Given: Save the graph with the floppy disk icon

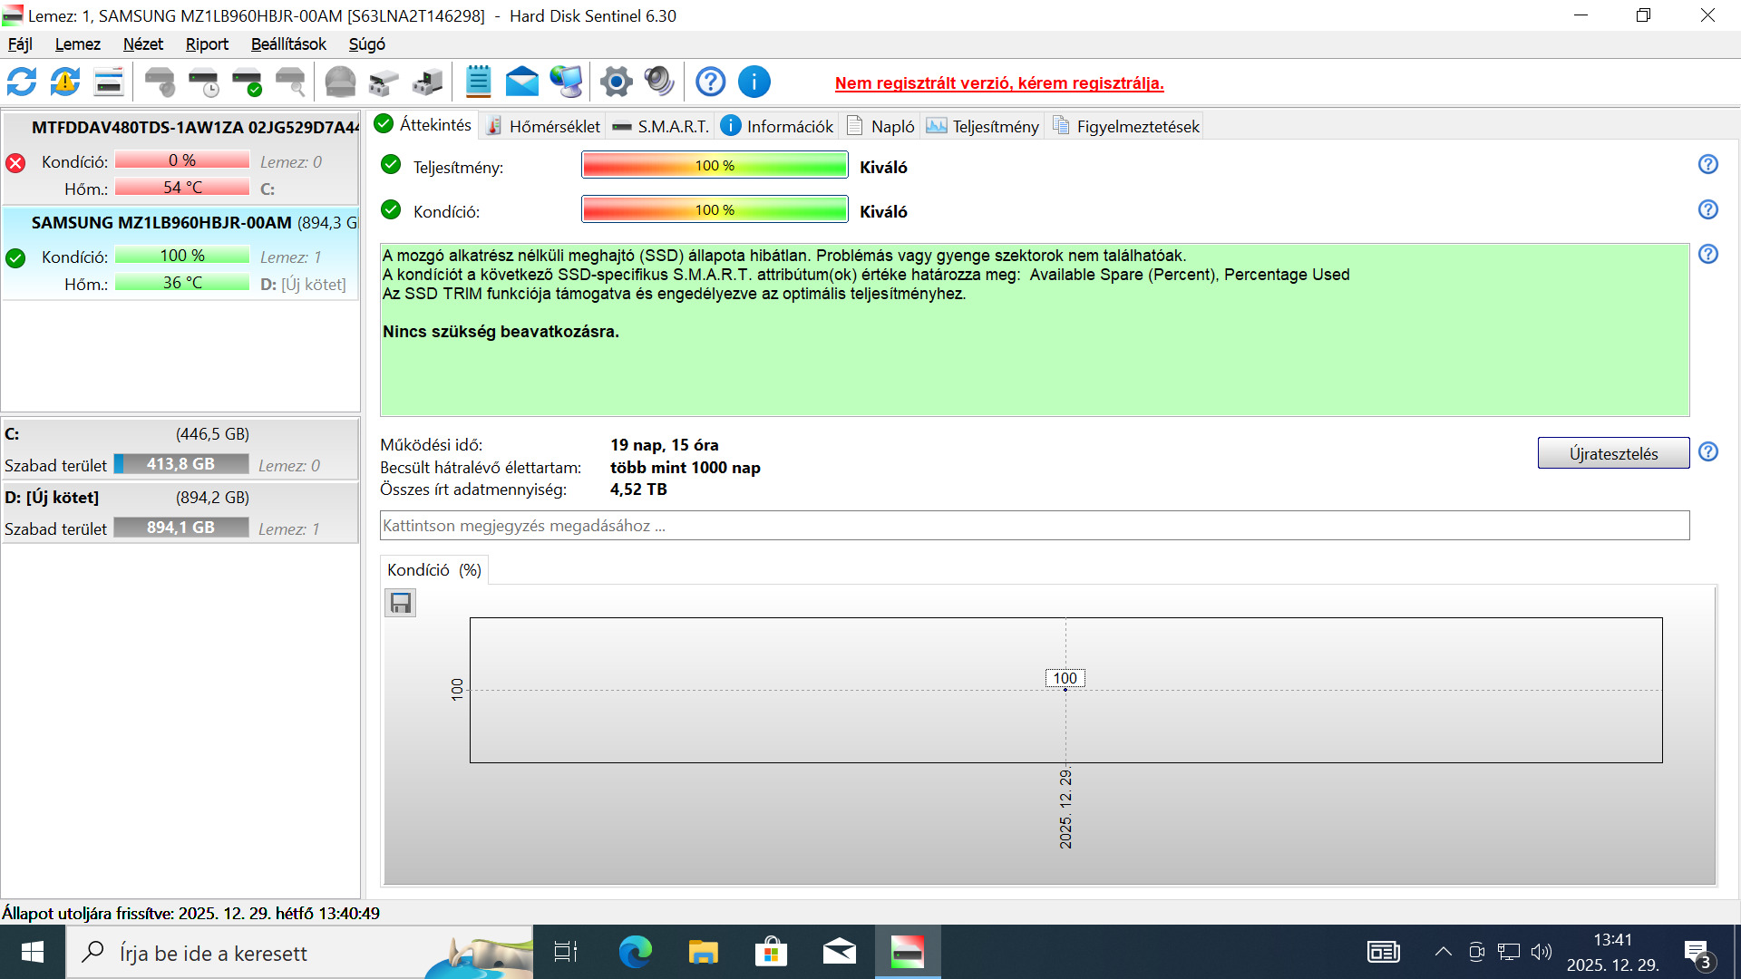Looking at the screenshot, I should 401,604.
